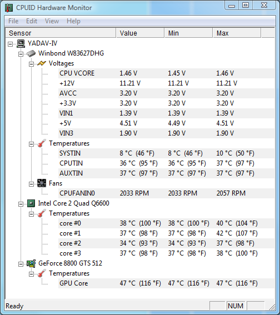Click the Max column header
This screenshot has width=280, height=315.
[237, 33]
